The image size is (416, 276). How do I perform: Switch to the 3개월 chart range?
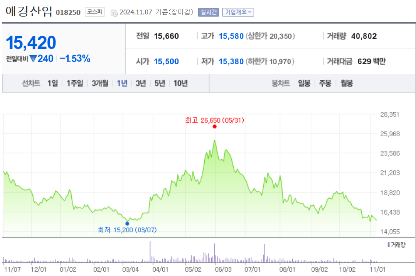pos(100,83)
